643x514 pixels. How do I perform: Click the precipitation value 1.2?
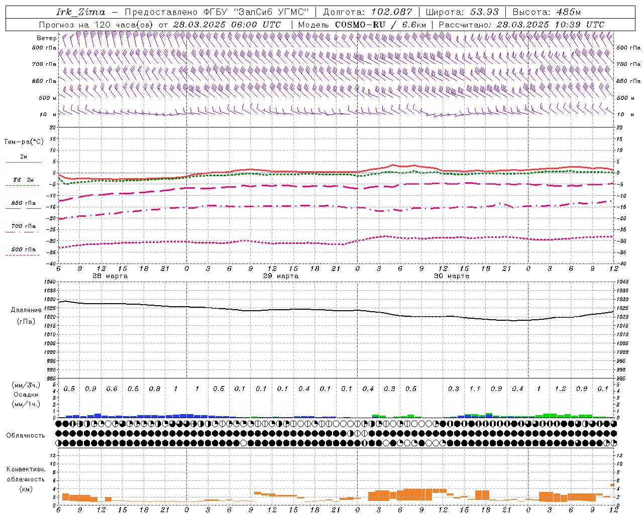coord(560,389)
